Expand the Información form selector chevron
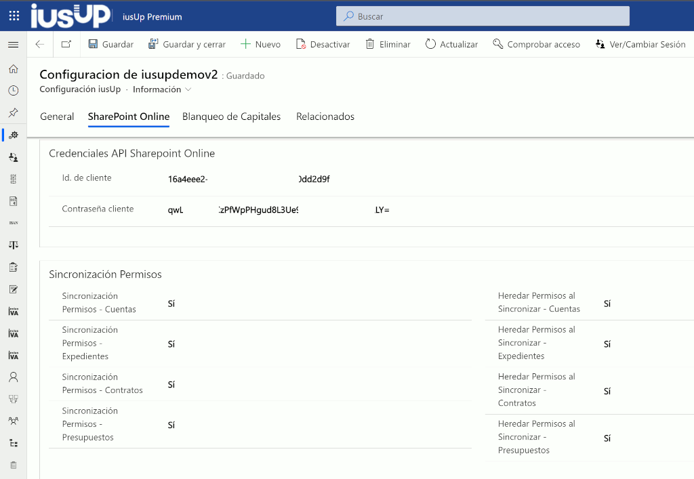 click(188, 89)
